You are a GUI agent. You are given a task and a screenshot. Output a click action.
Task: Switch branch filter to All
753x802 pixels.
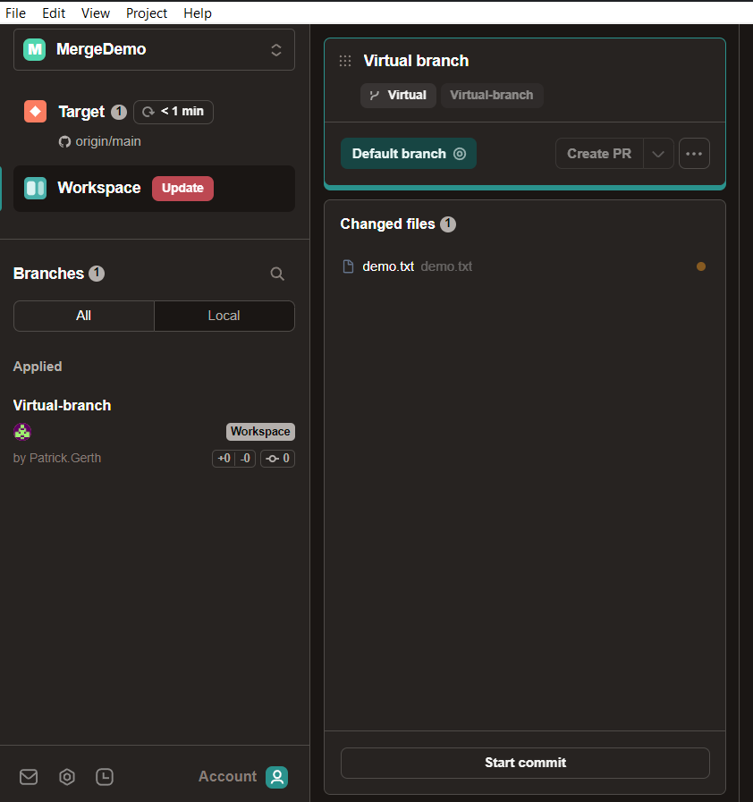(x=84, y=316)
